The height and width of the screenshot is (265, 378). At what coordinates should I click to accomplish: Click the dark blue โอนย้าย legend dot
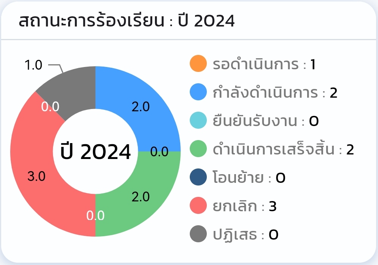pyautogui.click(x=198, y=177)
